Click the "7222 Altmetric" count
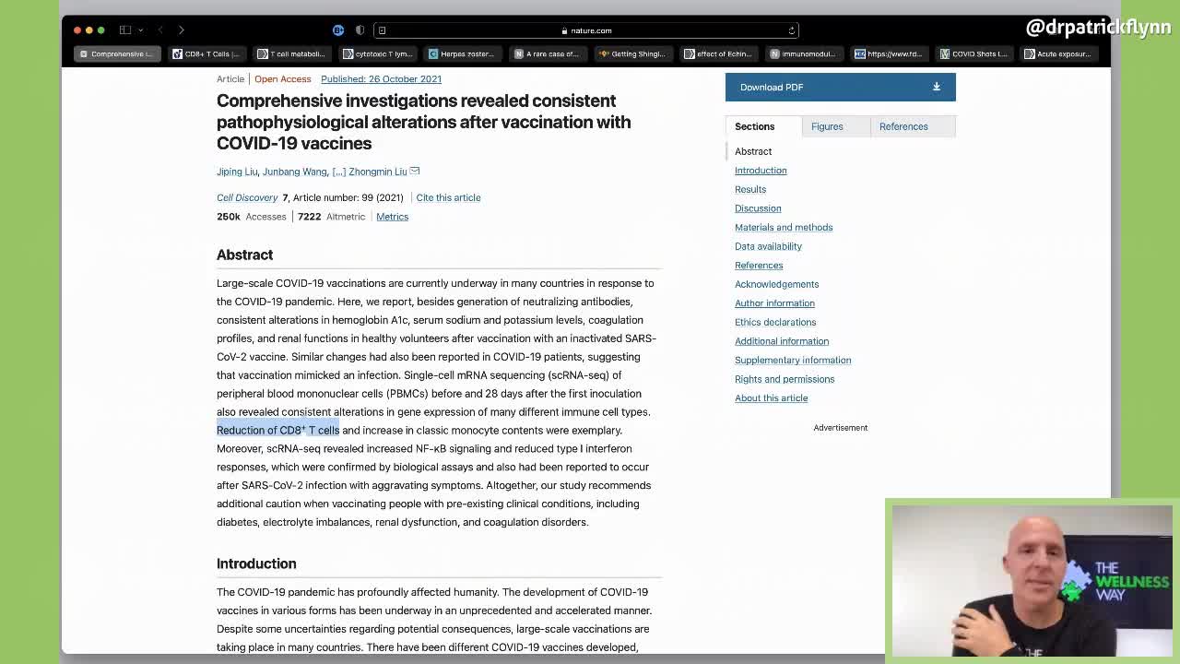The width and height of the screenshot is (1180, 664). [331, 217]
